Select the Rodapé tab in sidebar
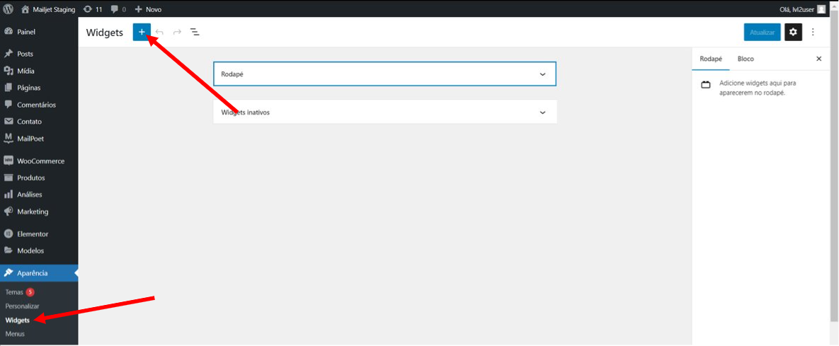The width and height of the screenshot is (839, 346). coord(711,59)
